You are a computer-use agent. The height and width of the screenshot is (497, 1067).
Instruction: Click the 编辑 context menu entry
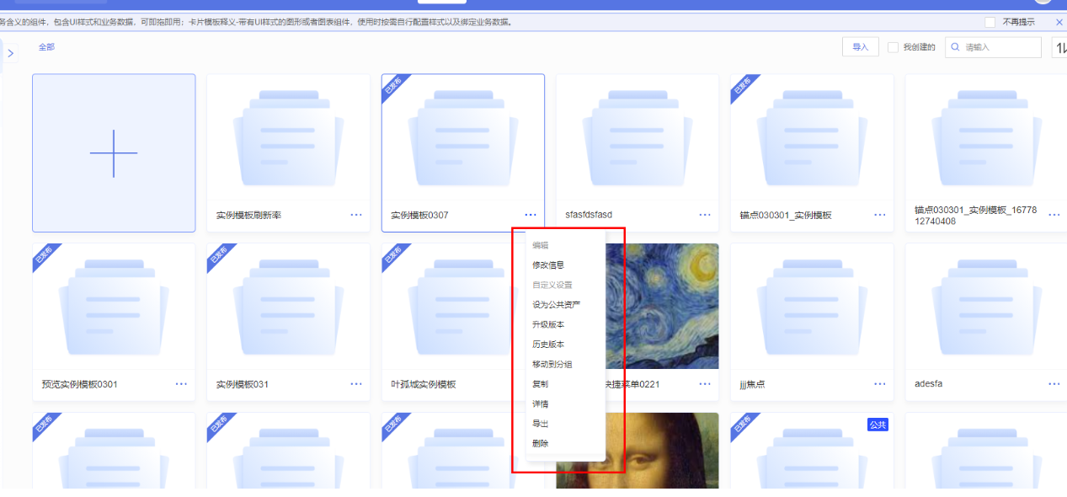point(540,245)
